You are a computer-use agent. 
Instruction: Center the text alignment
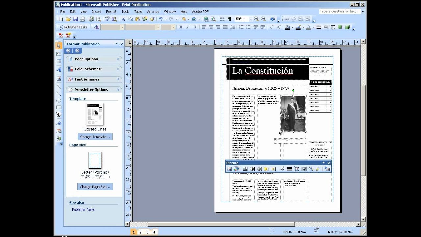tap(211, 27)
